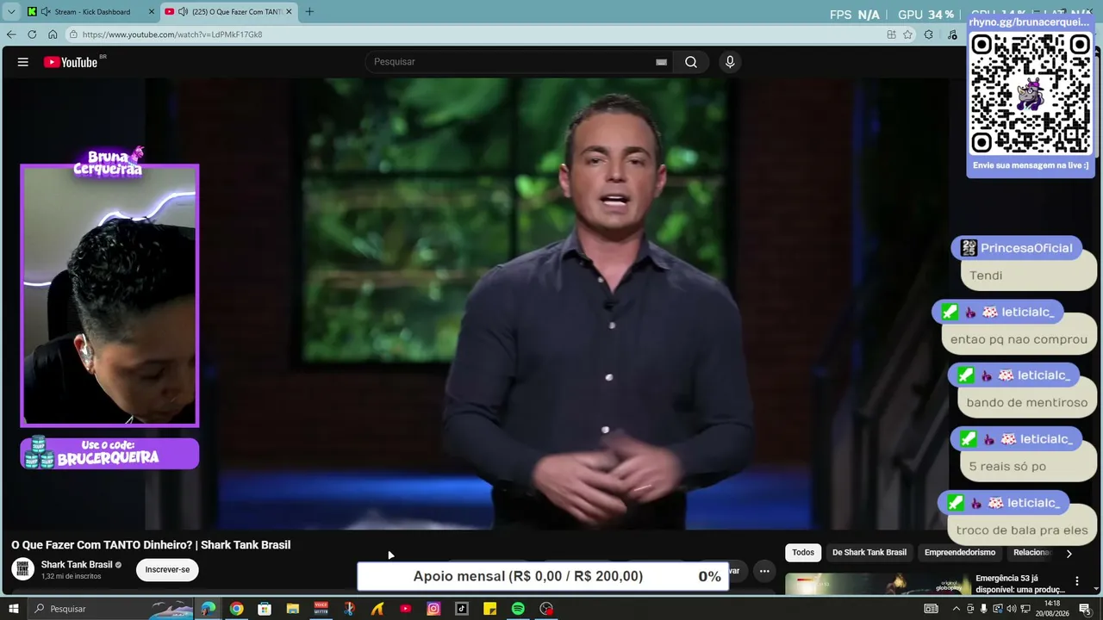
Task: Open Microsoft Store from the taskbar
Action: [265, 609]
